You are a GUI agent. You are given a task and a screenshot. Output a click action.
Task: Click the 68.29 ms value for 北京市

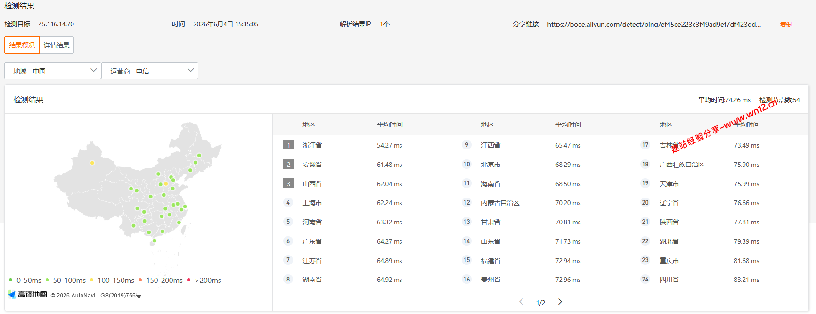[x=568, y=165]
